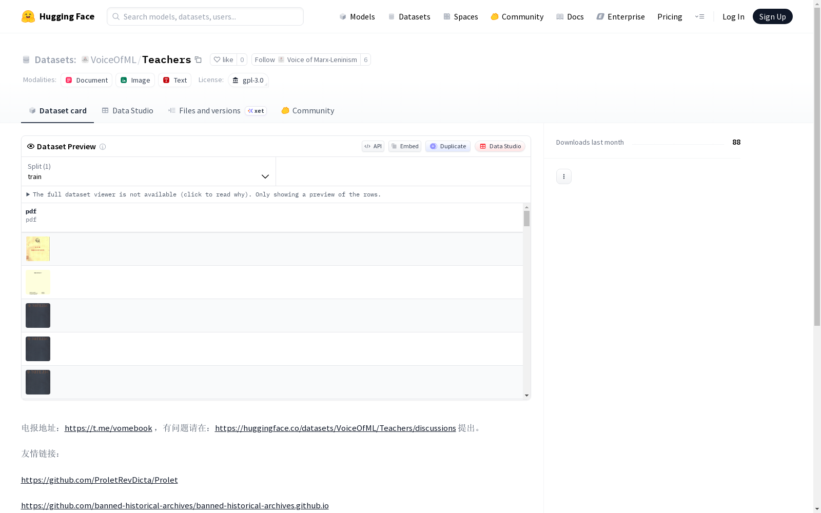Open the Hugging Face logo homepage
Screen dimensions: 821x513
58,16
